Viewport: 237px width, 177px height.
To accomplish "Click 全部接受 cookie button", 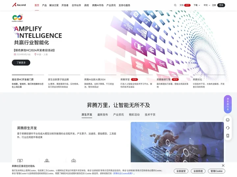I will click(181, 171).
